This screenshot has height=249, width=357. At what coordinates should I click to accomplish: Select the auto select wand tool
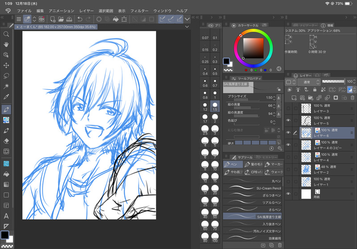tap(6, 86)
